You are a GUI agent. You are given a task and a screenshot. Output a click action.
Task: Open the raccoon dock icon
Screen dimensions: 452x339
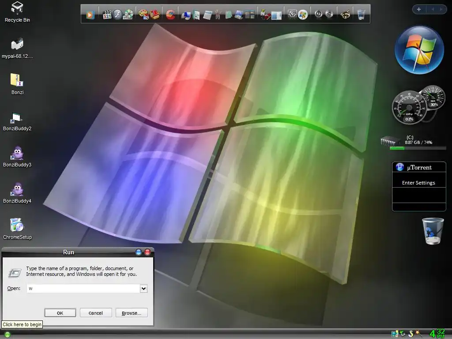tap(345, 15)
